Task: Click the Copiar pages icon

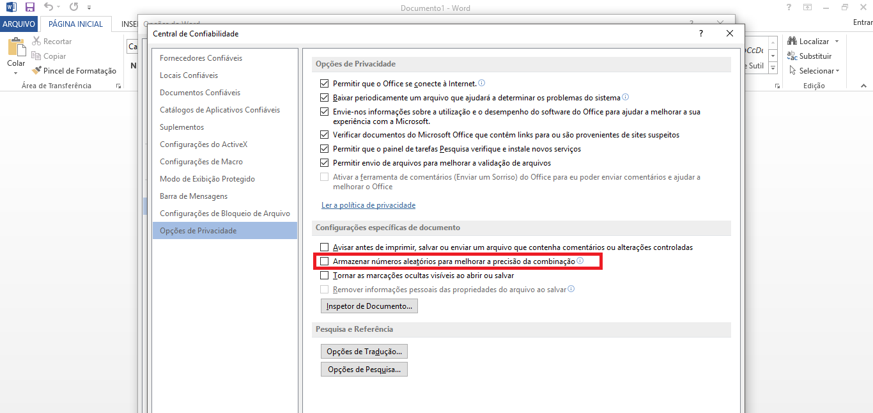Action: pyautogui.click(x=36, y=56)
